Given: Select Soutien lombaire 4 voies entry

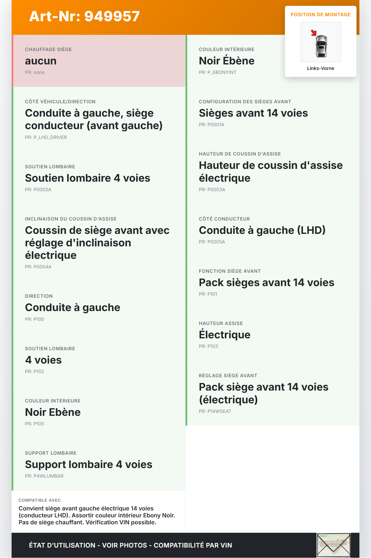Looking at the screenshot, I should pos(88,178).
